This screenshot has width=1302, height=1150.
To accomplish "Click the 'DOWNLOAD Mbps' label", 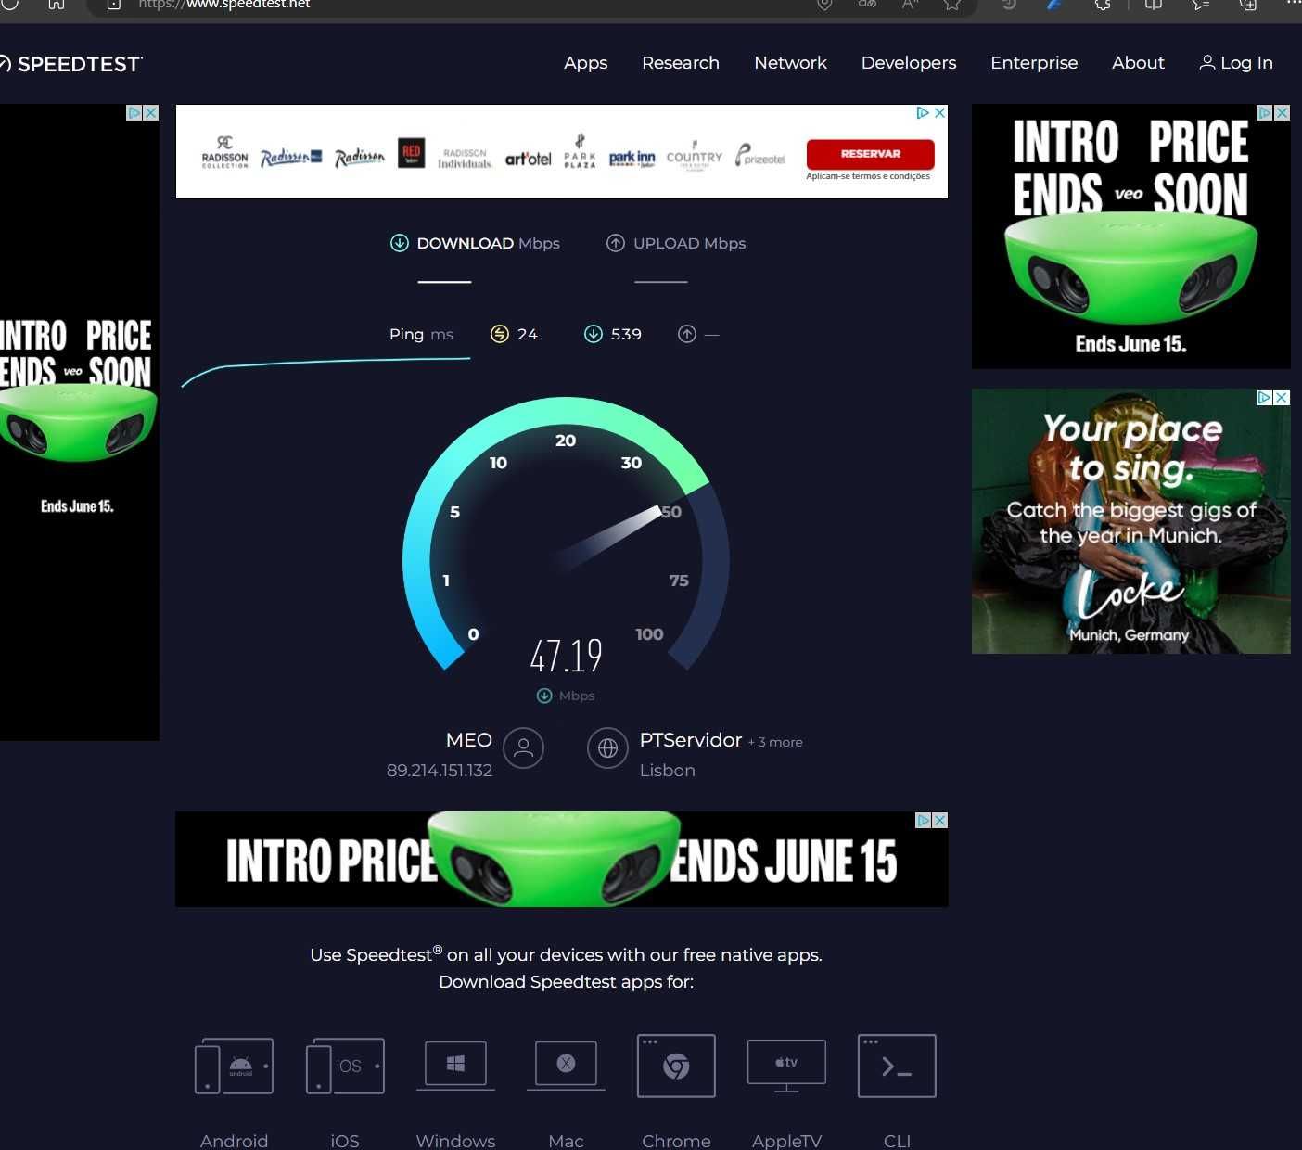I will pyautogui.click(x=488, y=243).
